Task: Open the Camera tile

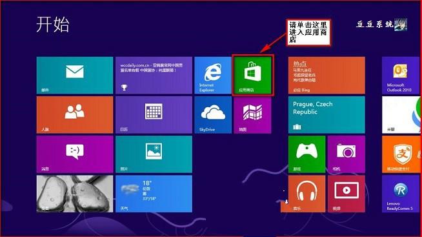Action: (x=347, y=154)
